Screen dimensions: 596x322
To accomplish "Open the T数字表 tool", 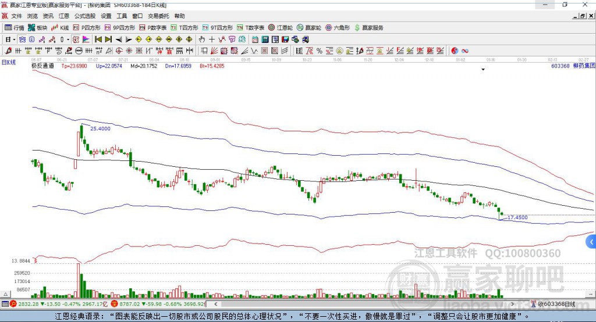I will coord(250,28).
